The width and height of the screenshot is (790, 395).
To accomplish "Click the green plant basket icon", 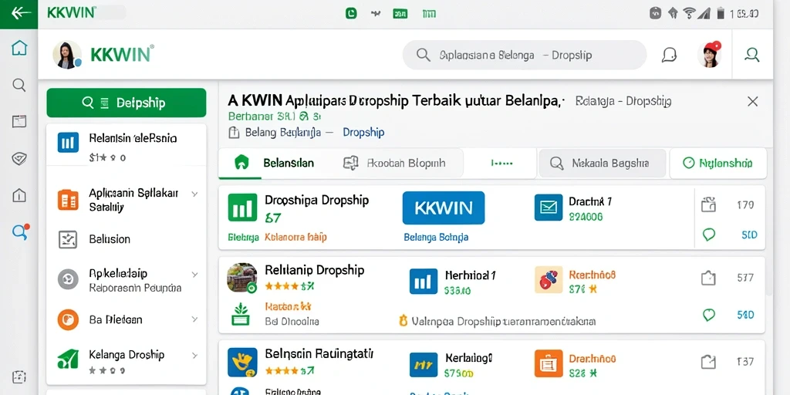I will pyautogui.click(x=241, y=313).
